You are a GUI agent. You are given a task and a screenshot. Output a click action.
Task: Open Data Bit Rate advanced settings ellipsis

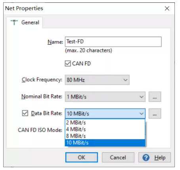155,114
